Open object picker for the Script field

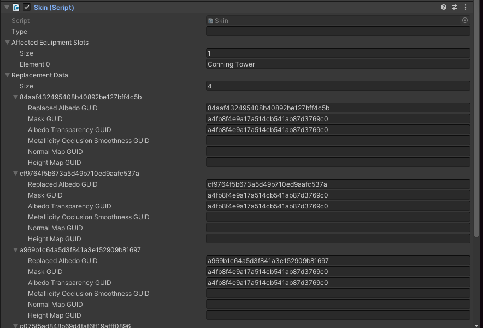click(465, 21)
